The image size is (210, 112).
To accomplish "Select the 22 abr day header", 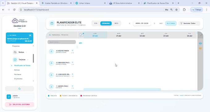I will (142, 35).
